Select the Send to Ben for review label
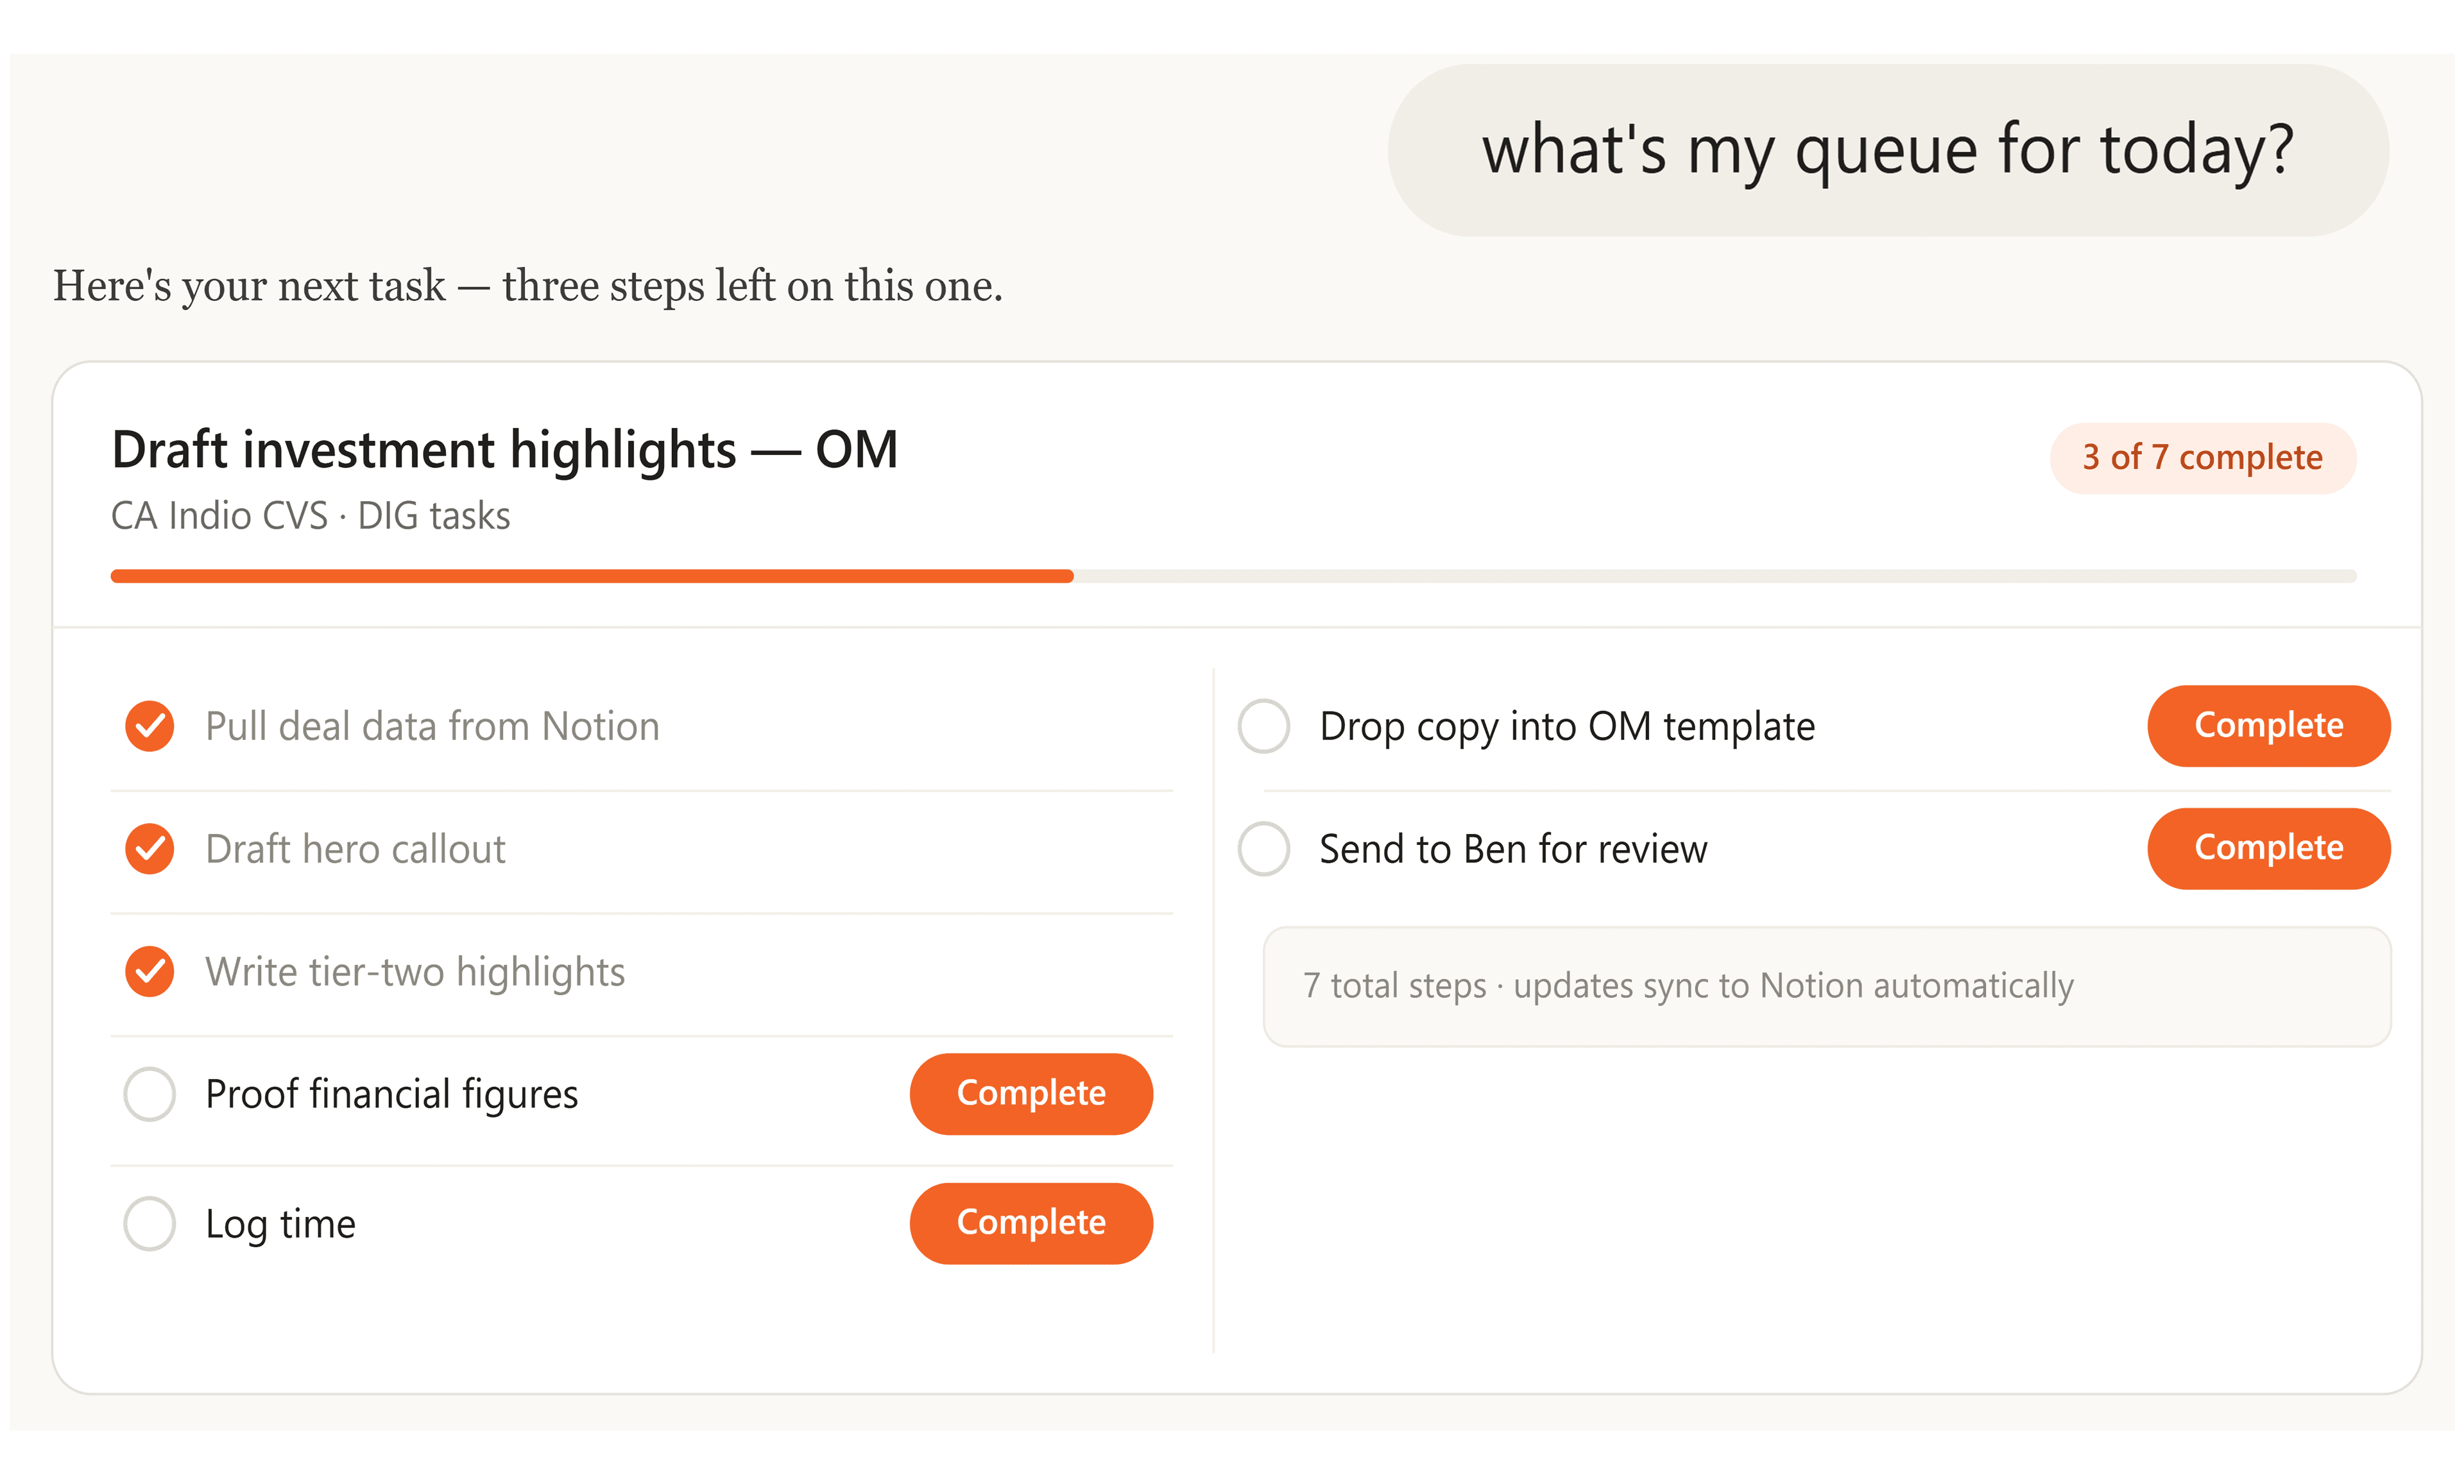Viewport: 2464px width, 1484px height. coord(1513,849)
